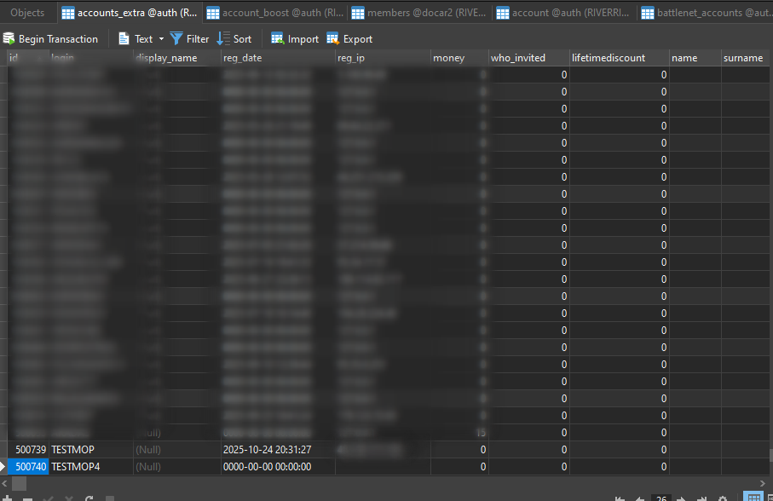Select reg_date cell 0000-00-00 00:00:00 in TESTMOP4 row
The width and height of the screenshot is (773, 501).
click(x=278, y=467)
